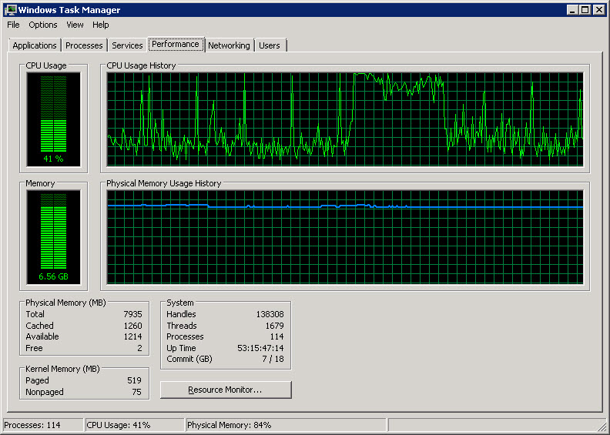Click the Available memory value 1214
610x435 pixels.
point(132,336)
